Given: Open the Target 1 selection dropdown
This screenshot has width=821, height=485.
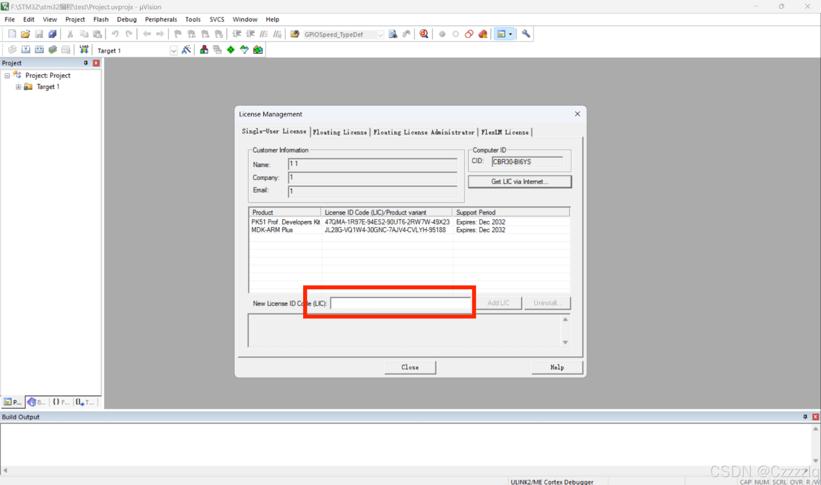Looking at the screenshot, I should pyautogui.click(x=174, y=51).
